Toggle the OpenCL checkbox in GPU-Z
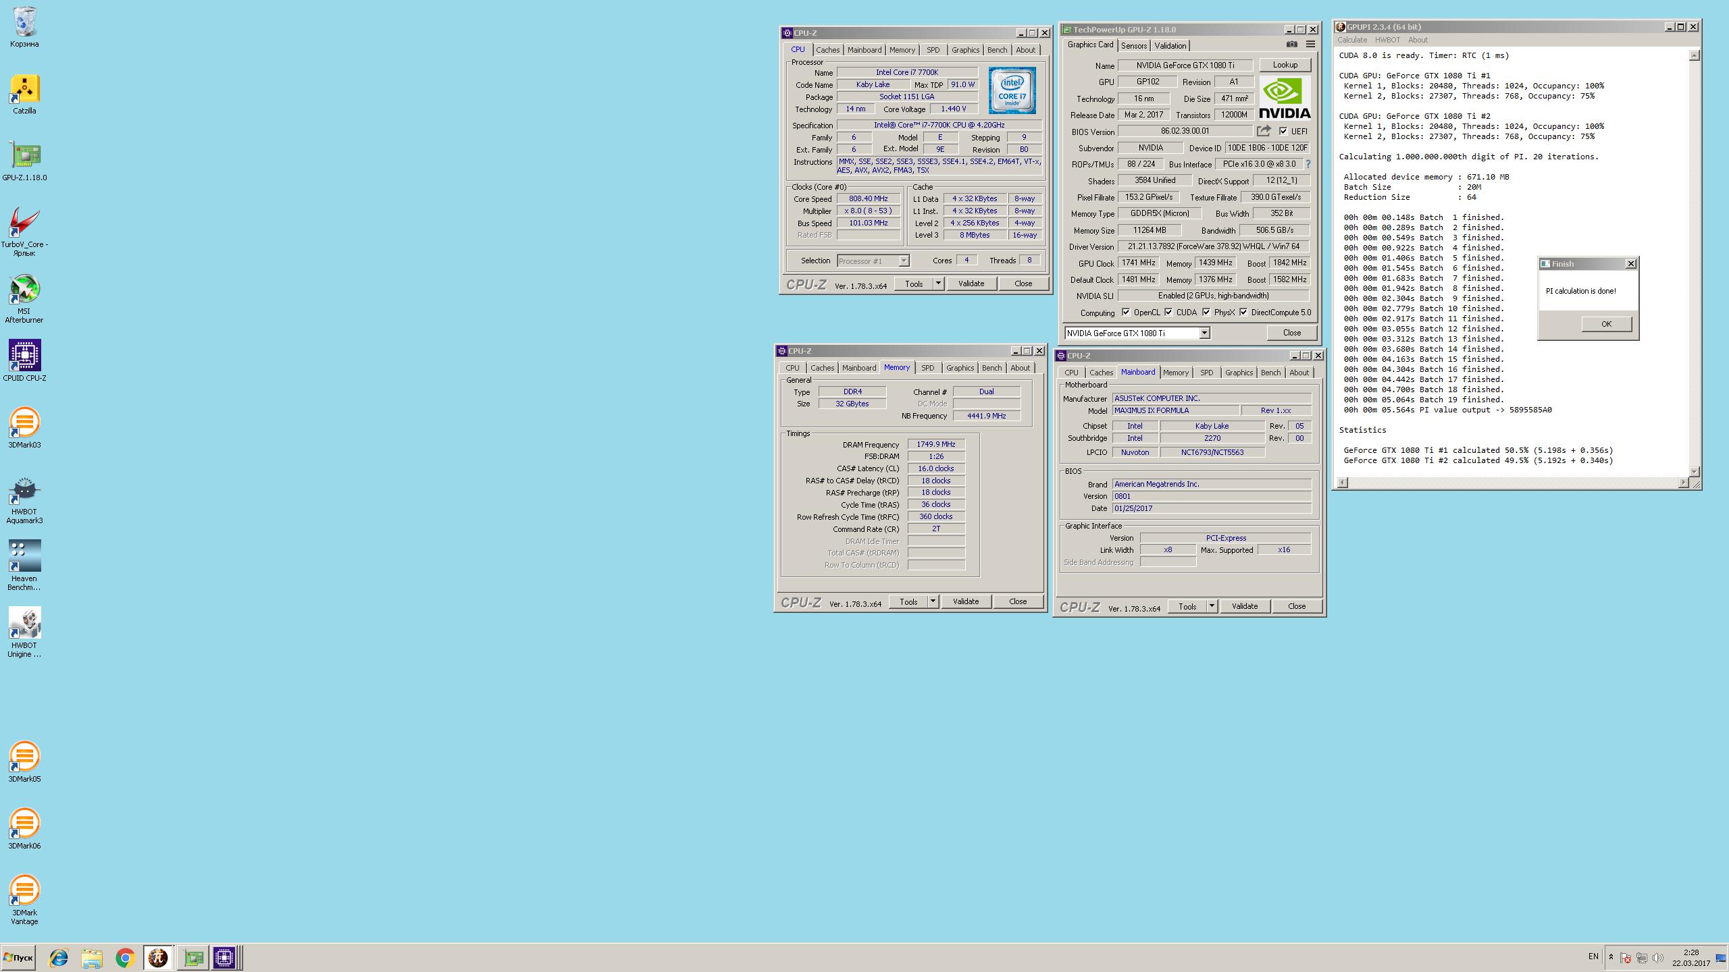 tap(1125, 312)
